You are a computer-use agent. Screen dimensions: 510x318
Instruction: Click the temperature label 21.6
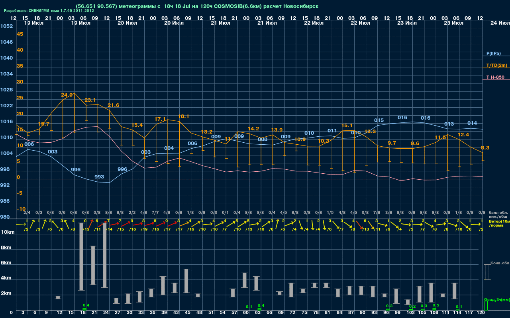pyautogui.click(x=114, y=105)
